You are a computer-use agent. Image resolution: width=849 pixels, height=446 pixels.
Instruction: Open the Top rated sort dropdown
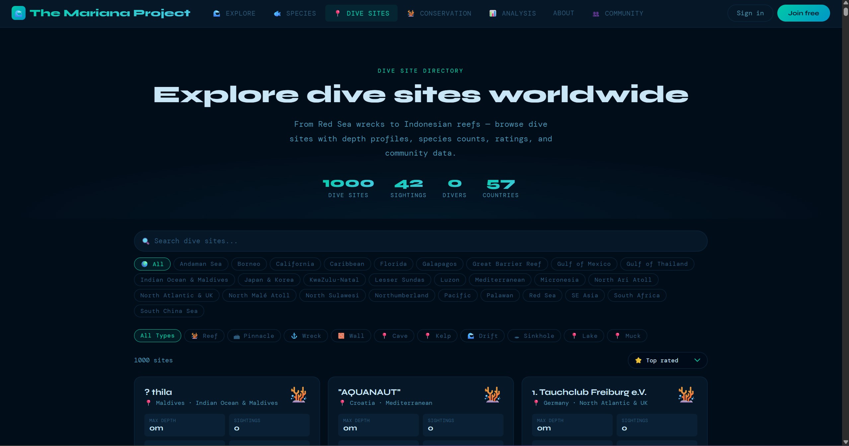click(667, 360)
